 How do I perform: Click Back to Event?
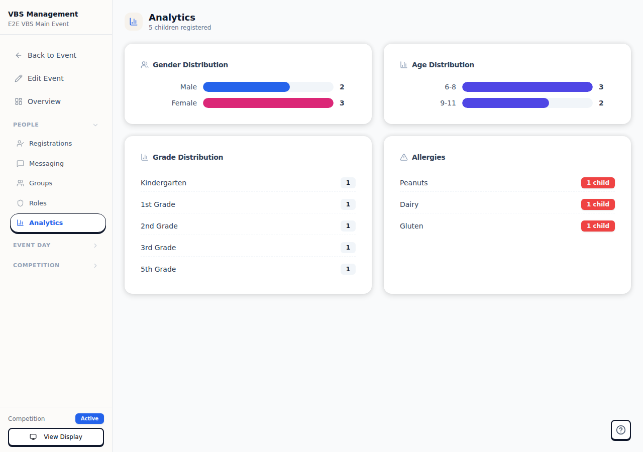[x=52, y=55]
